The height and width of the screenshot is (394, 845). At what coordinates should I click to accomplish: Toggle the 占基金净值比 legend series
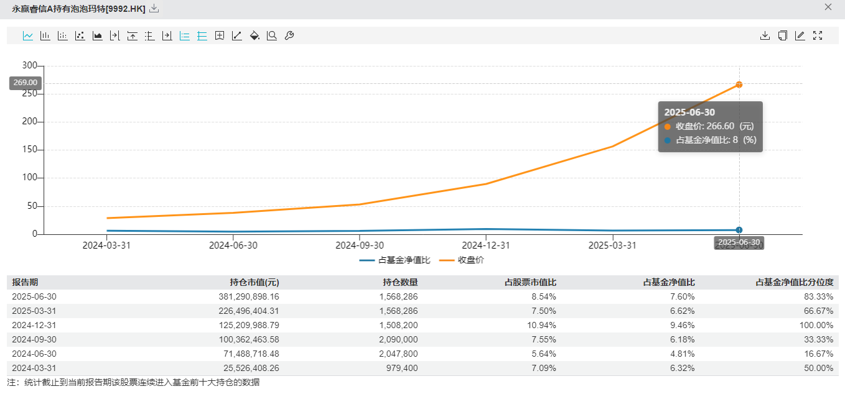(x=395, y=260)
